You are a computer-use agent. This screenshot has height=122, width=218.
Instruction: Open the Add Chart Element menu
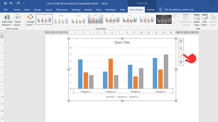[x=7, y=20]
